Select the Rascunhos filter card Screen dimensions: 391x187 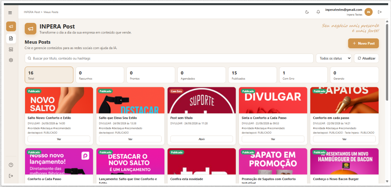click(x=100, y=75)
